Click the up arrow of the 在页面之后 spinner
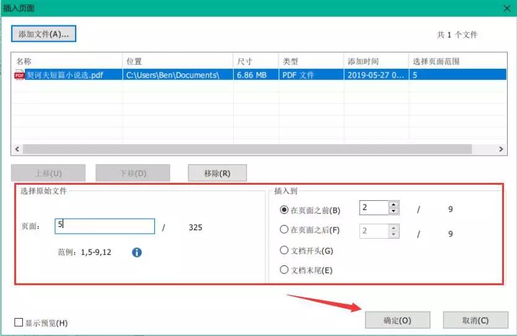Image resolution: width=517 pixels, height=336 pixels. click(394, 228)
